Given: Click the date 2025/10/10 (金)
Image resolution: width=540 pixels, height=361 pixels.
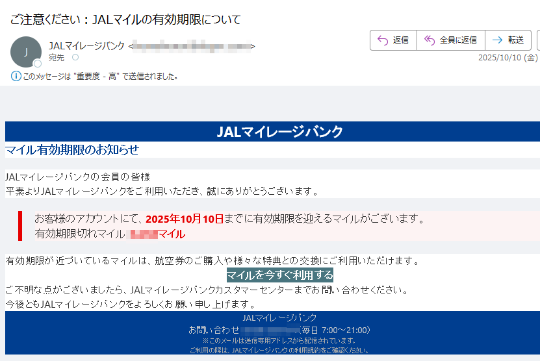Looking at the screenshot, I should (508, 58).
